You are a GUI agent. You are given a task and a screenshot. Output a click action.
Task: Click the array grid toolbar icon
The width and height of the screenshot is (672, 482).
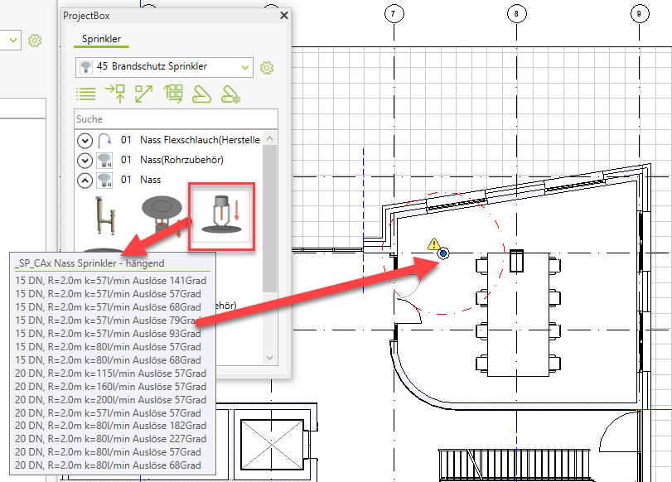coord(172,94)
